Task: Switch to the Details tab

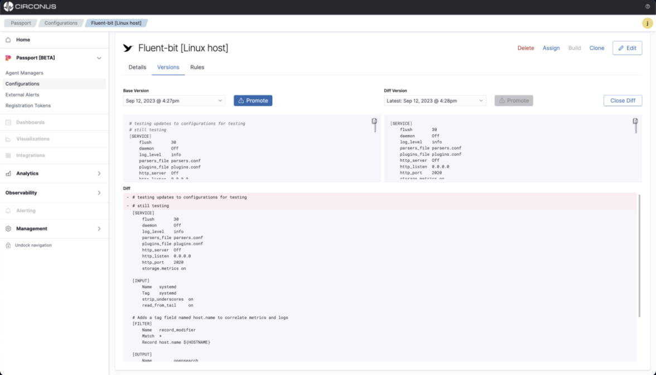Action: (x=137, y=68)
